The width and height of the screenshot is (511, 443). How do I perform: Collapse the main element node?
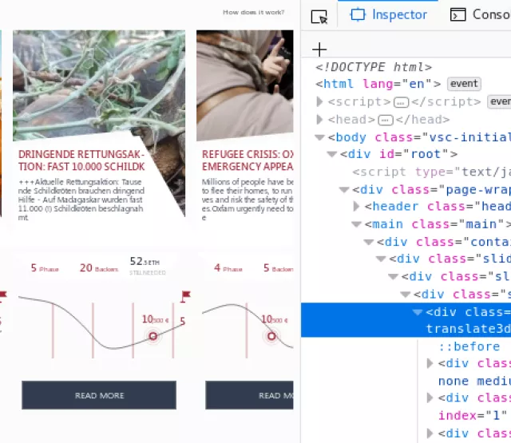point(357,224)
